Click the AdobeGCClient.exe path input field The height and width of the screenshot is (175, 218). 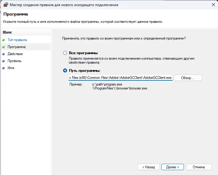click(120, 78)
